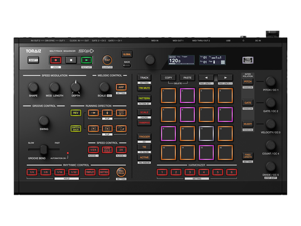Click the page left arrow button
This screenshot has width=301, height=226.
click(206, 78)
